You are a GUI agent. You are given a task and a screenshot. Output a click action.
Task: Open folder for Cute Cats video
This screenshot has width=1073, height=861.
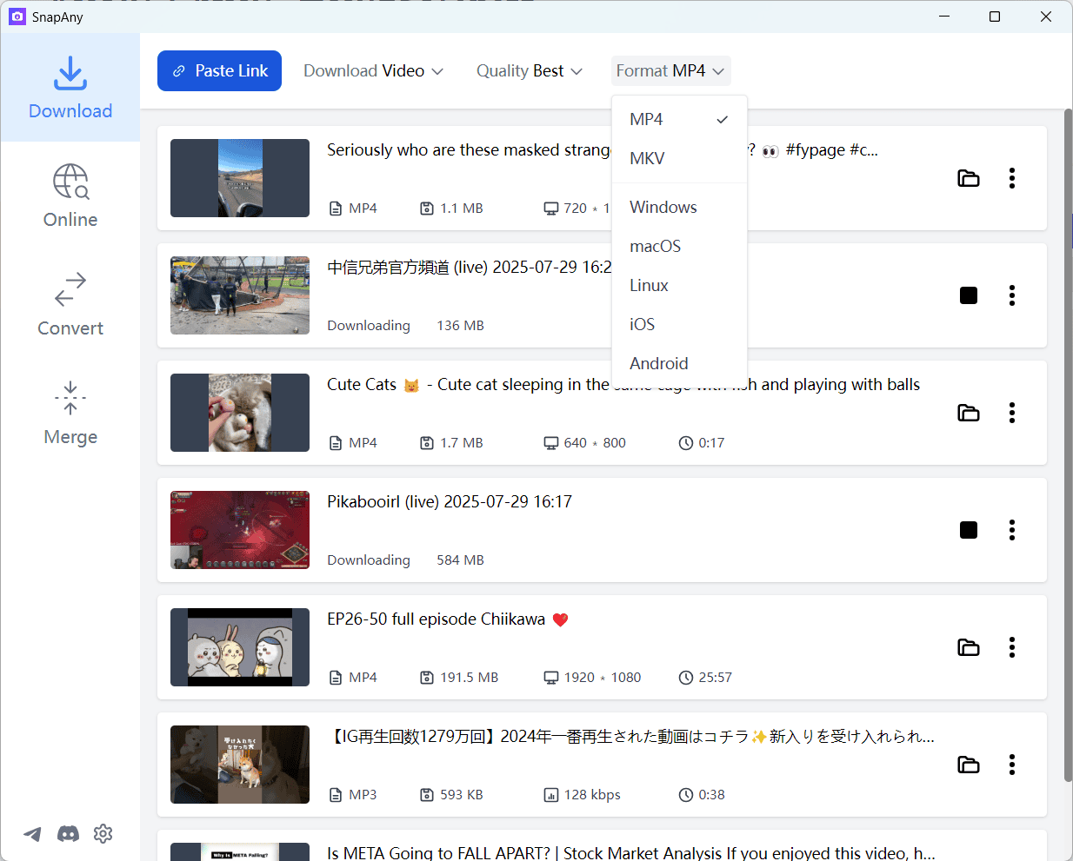pos(969,413)
